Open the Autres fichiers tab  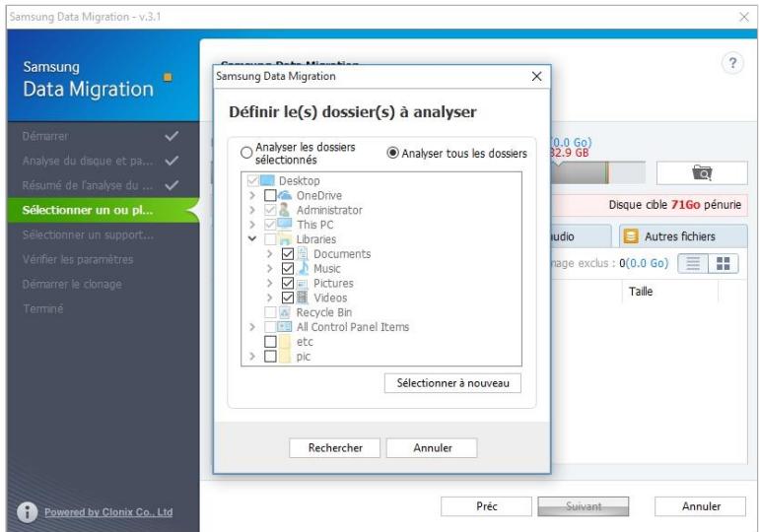pyautogui.click(x=682, y=236)
